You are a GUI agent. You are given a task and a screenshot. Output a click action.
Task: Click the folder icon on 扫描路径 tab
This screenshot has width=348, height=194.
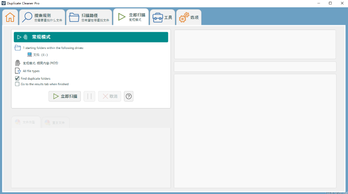[x=74, y=17]
